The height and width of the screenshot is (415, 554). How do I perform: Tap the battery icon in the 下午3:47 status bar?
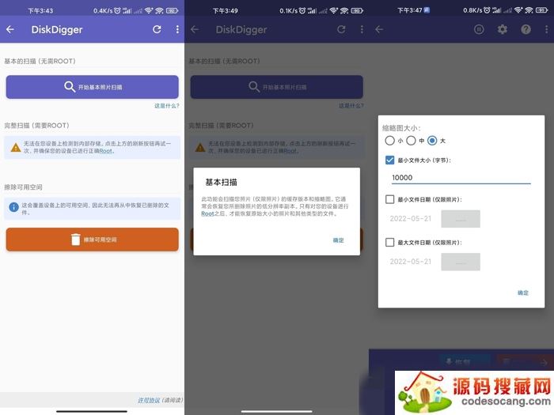pos(541,10)
